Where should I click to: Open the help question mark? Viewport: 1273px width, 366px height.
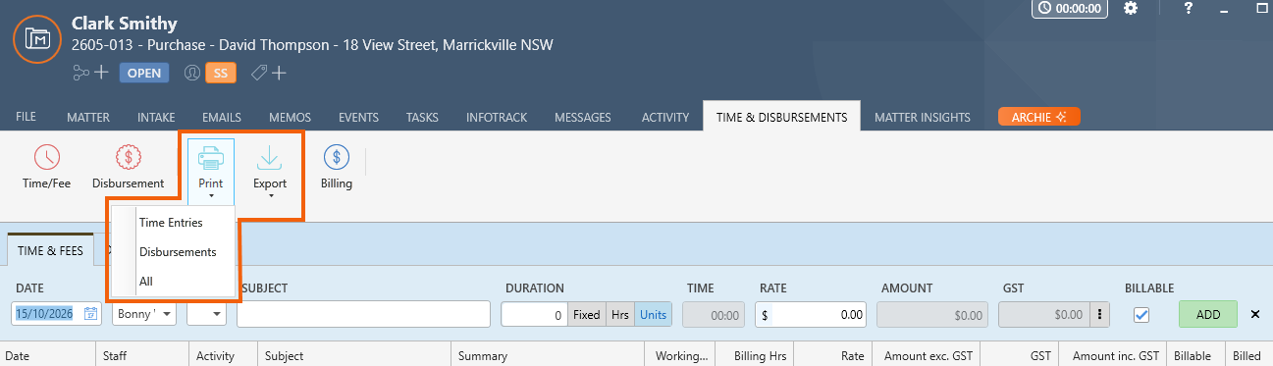[x=1189, y=8]
